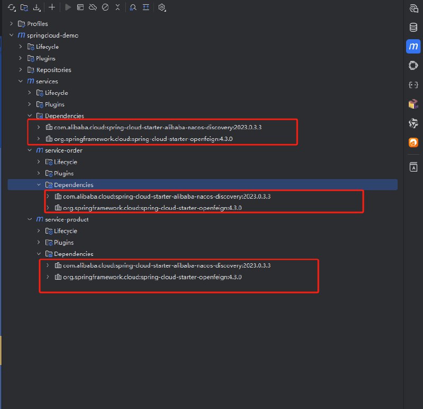423x409 pixels.
Task: Open the Database tool window icon
Action: [x=413, y=27]
